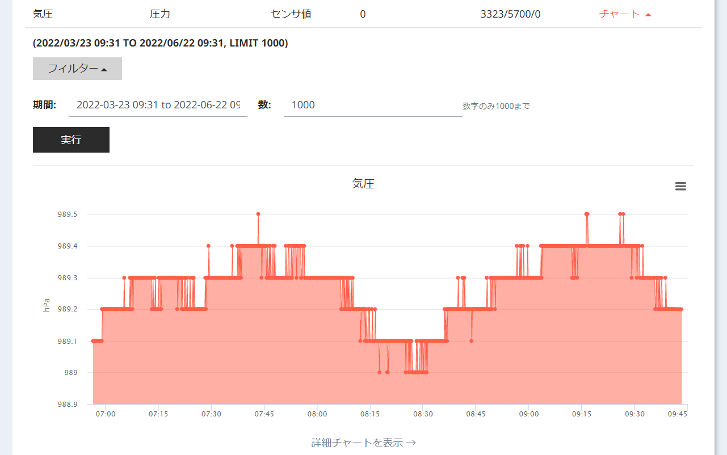
Task: Click the first data point at chart start
Action: [93, 341]
